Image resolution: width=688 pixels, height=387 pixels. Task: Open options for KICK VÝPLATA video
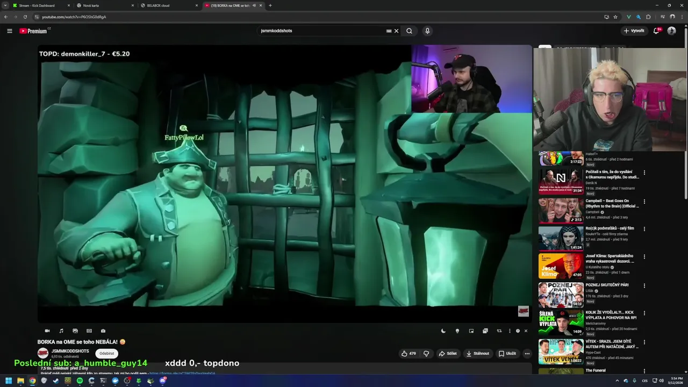pyautogui.click(x=644, y=313)
